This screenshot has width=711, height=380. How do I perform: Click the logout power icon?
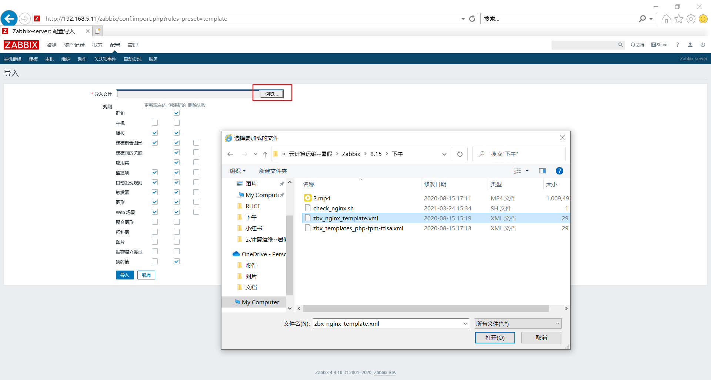coord(702,45)
